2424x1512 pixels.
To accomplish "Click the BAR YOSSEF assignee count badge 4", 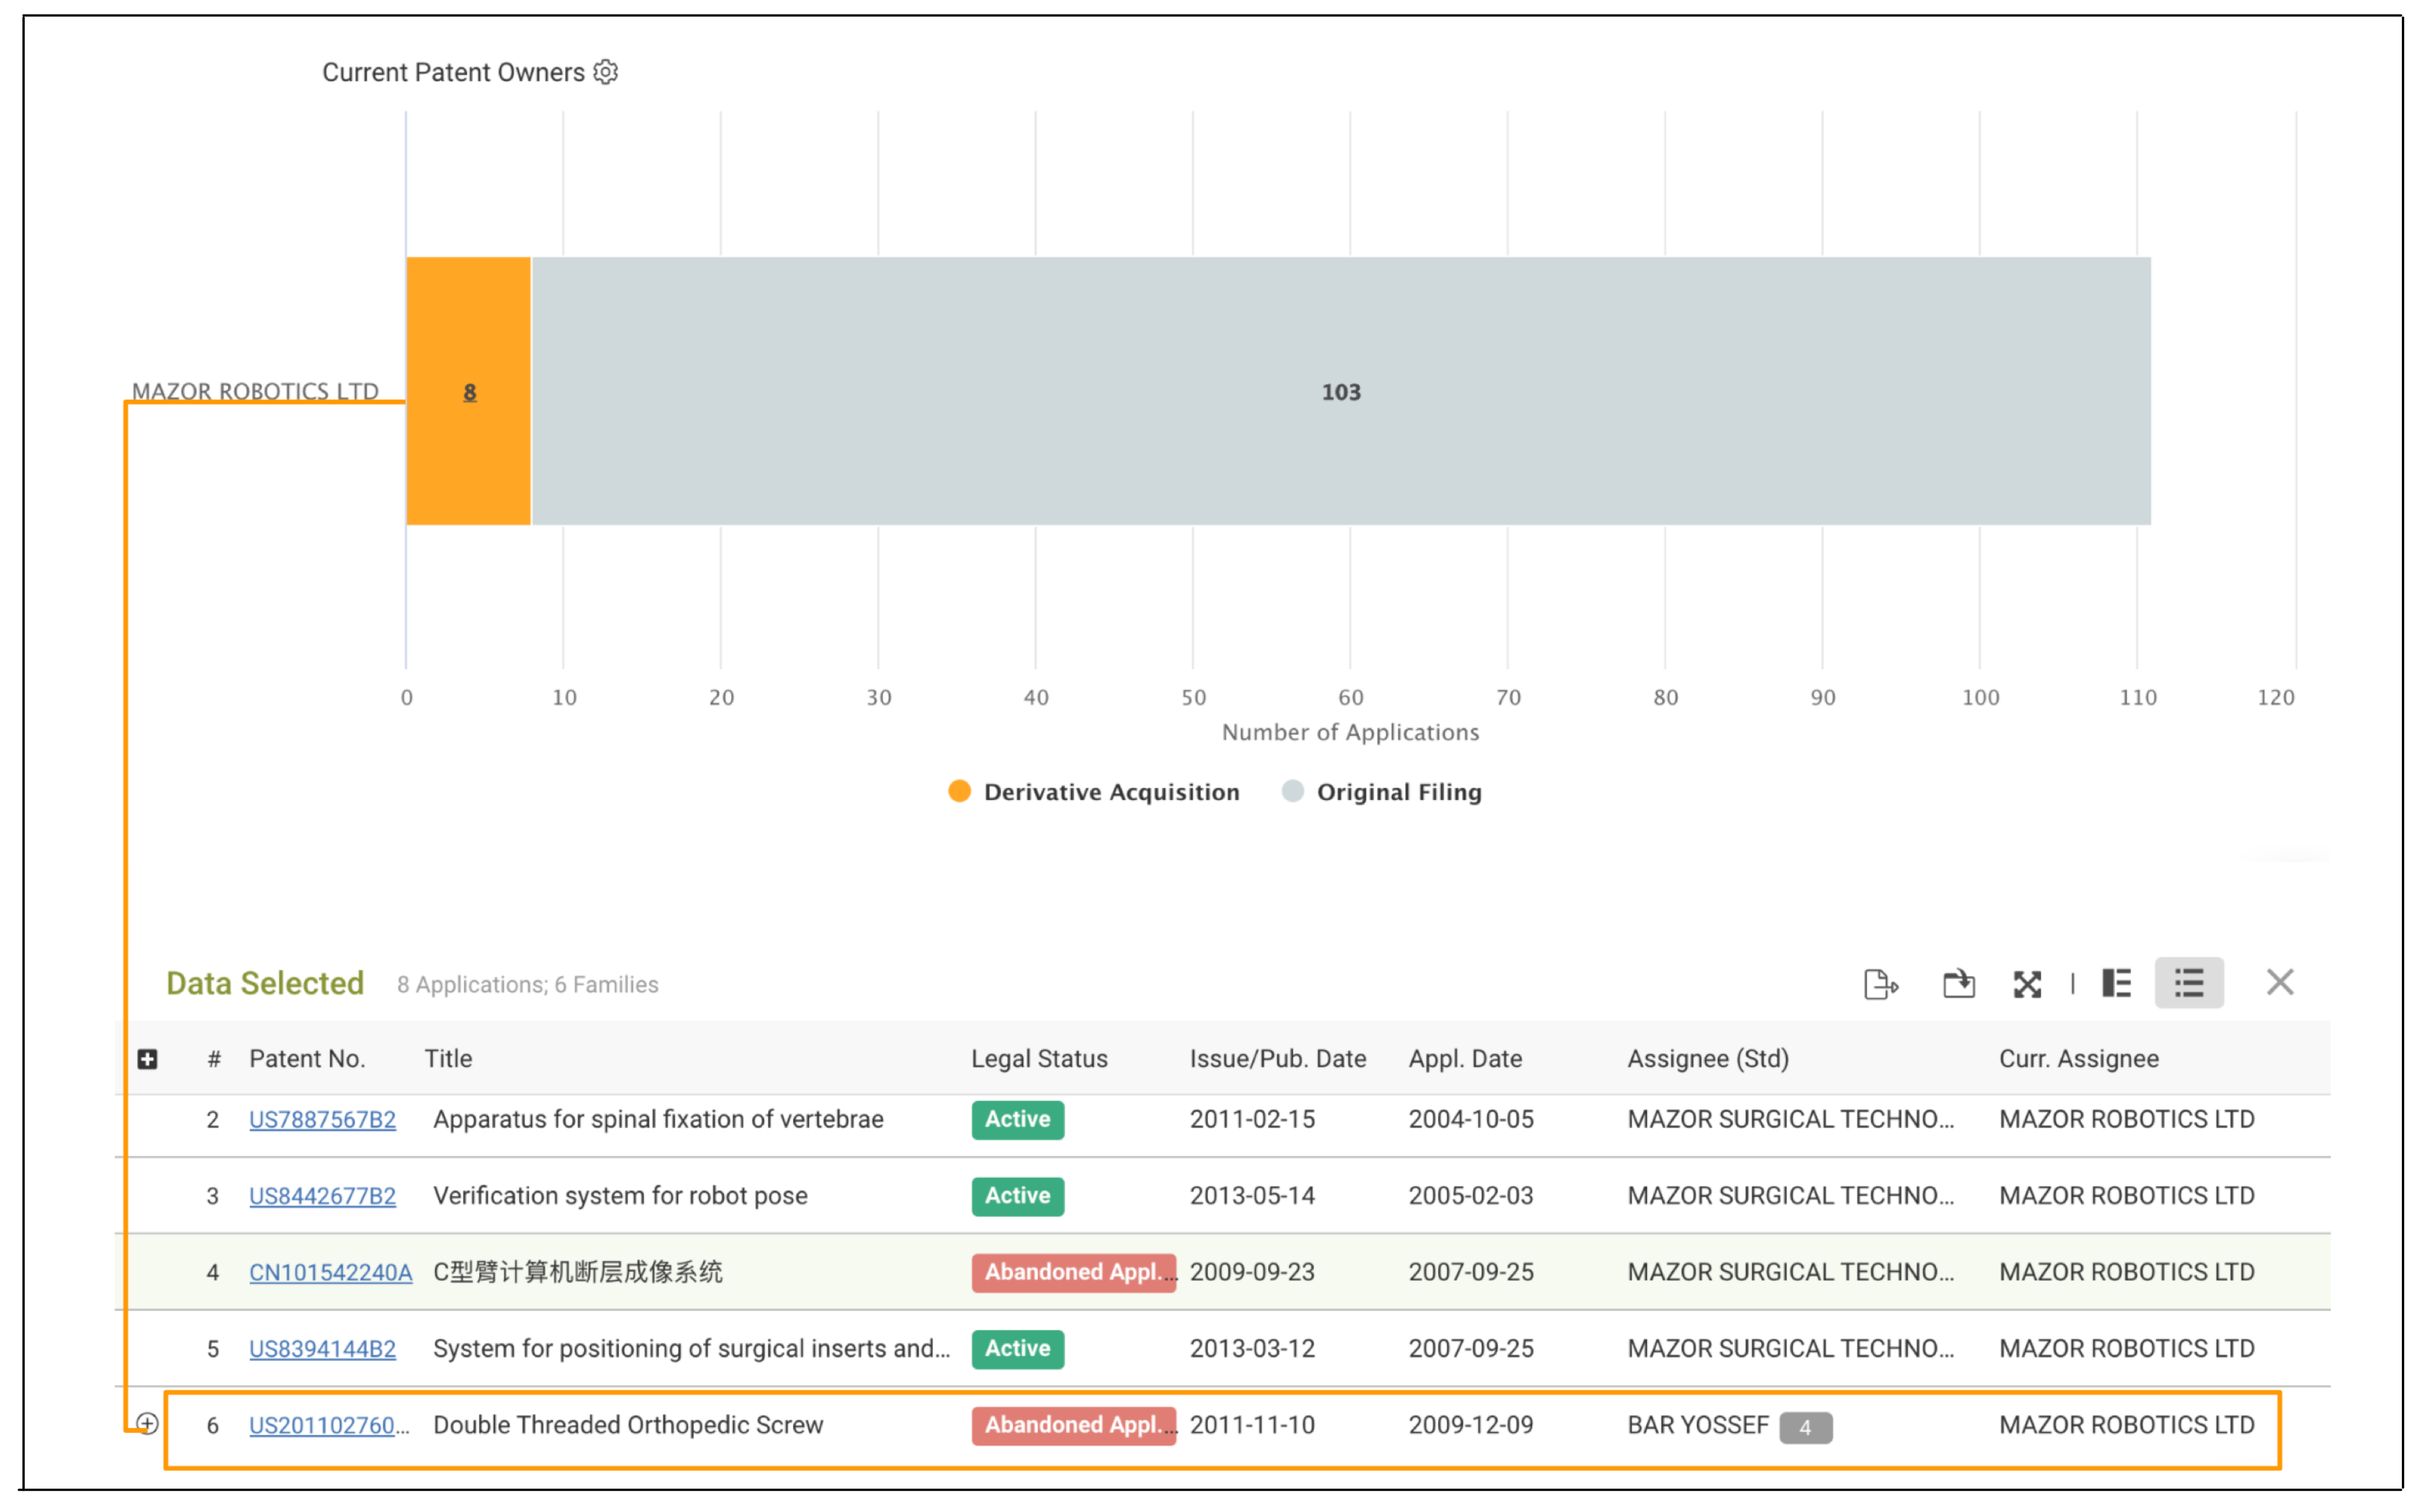I will click(x=1805, y=1427).
